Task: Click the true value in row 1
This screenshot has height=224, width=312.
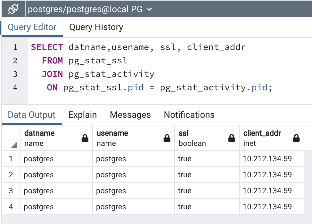Action: (x=185, y=159)
